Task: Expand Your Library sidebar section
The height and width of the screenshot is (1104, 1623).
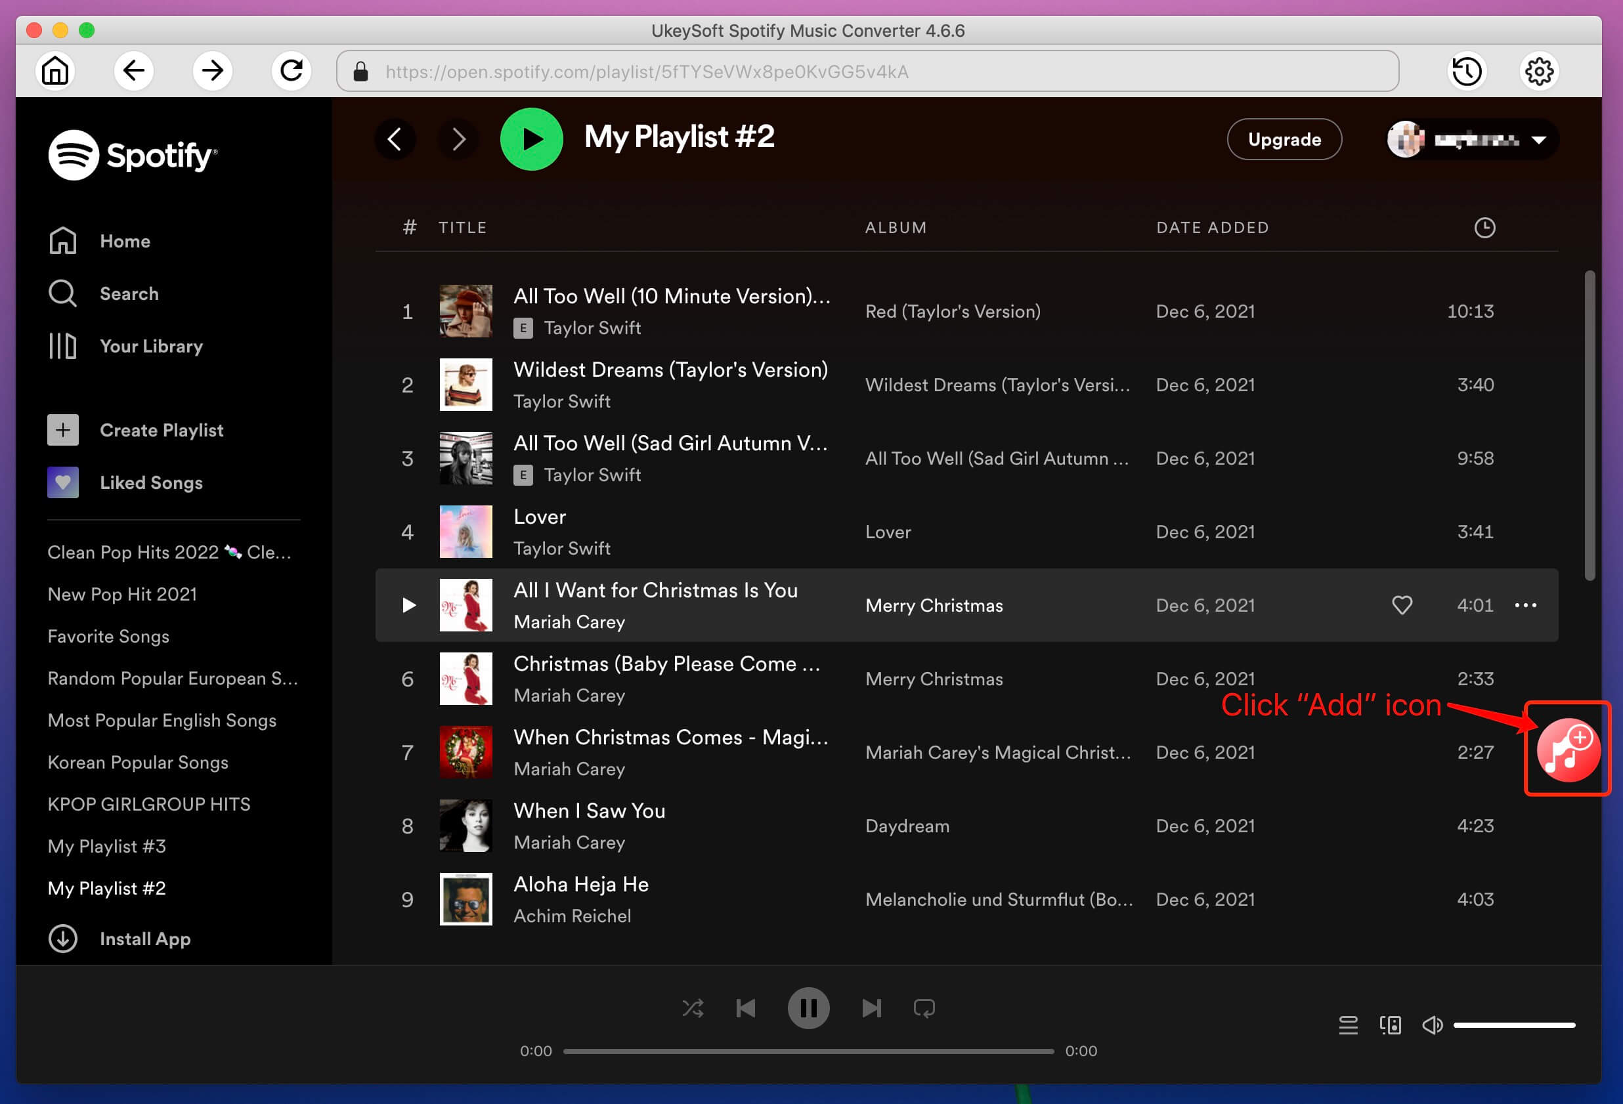Action: coord(152,347)
